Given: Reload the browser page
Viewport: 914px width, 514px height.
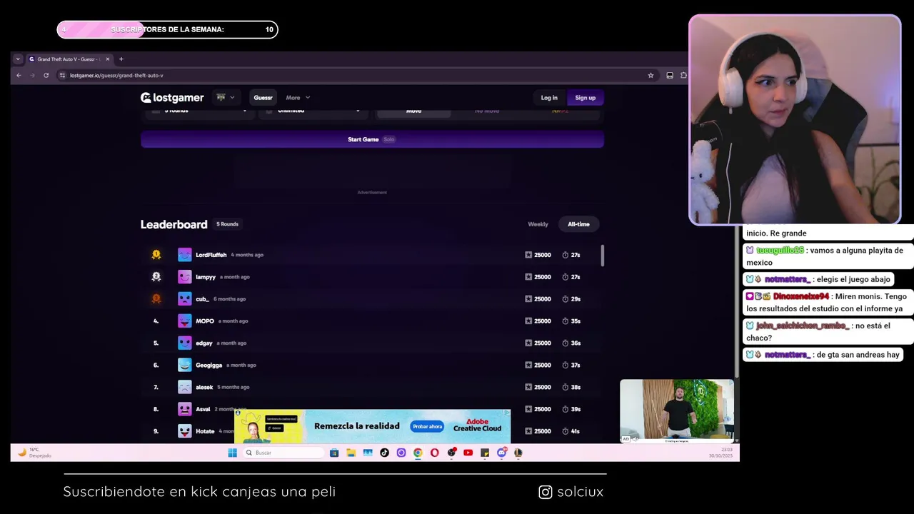Looking at the screenshot, I should [46, 75].
